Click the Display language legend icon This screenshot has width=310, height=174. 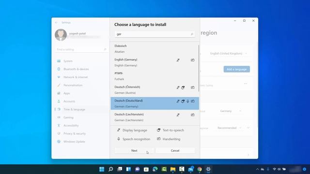(119, 130)
